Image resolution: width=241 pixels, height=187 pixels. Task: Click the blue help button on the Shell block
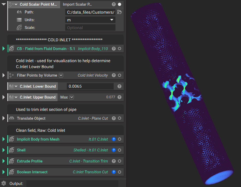pos(113,150)
